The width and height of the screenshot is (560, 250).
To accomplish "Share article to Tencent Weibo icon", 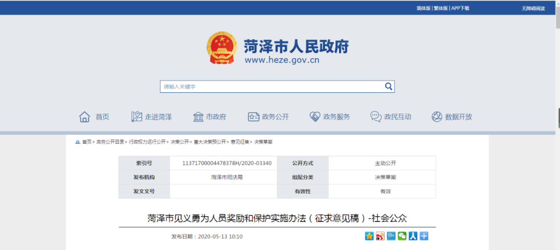I will [x=391, y=236].
